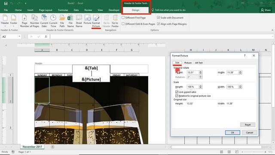Click Cancel in Format Picture dialog
The height and width of the screenshot is (155, 275).
click(249, 133)
